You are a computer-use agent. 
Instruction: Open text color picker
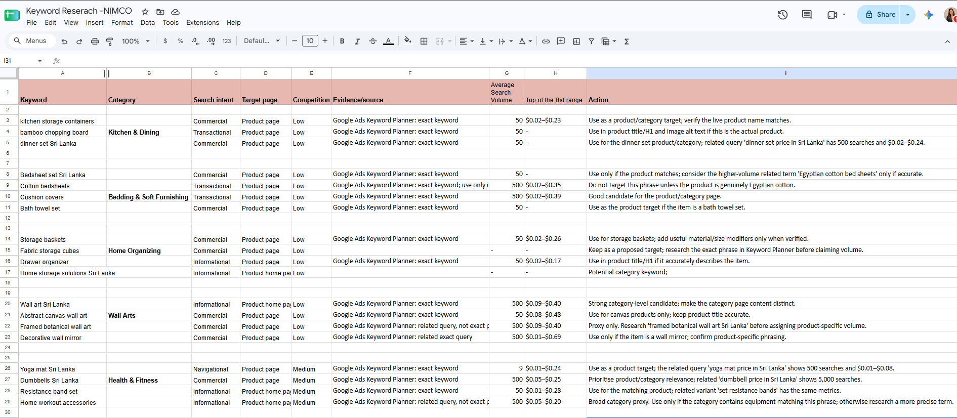(389, 41)
